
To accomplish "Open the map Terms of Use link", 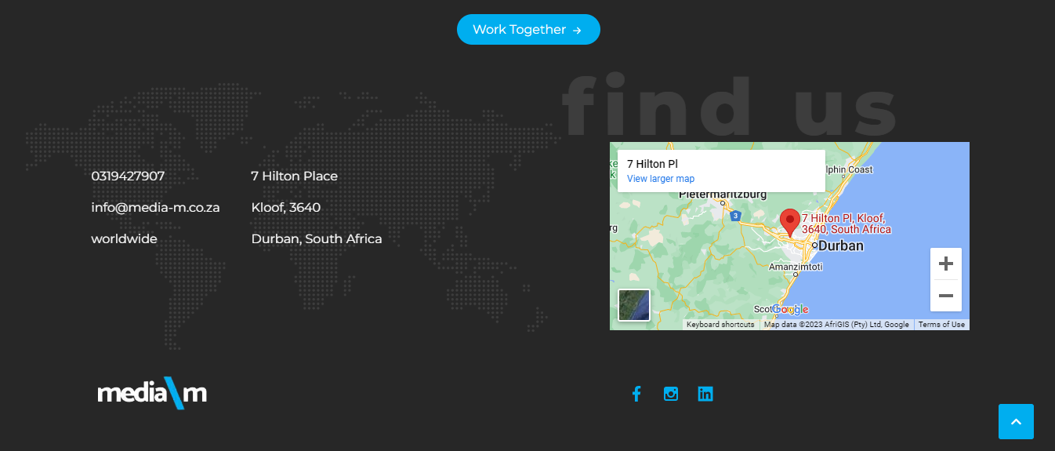I will tap(941, 325).
